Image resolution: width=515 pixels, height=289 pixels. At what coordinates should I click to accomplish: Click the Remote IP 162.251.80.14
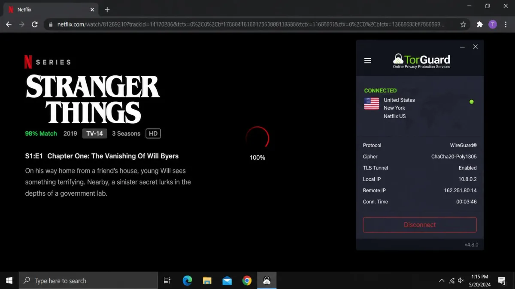(460, 191)
